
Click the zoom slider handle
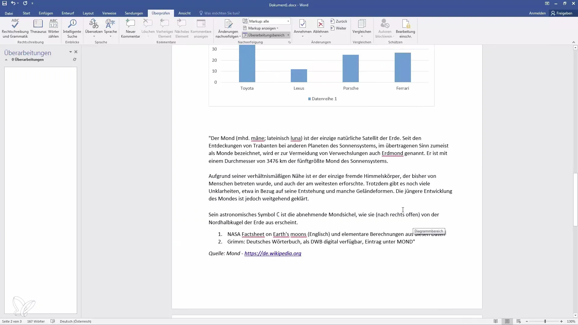click(545, 321)
